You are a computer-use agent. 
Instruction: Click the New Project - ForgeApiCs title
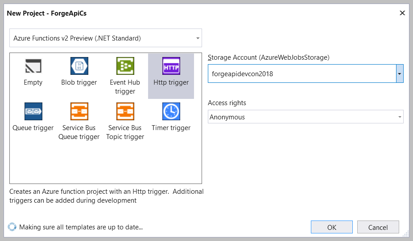[47, 13]
